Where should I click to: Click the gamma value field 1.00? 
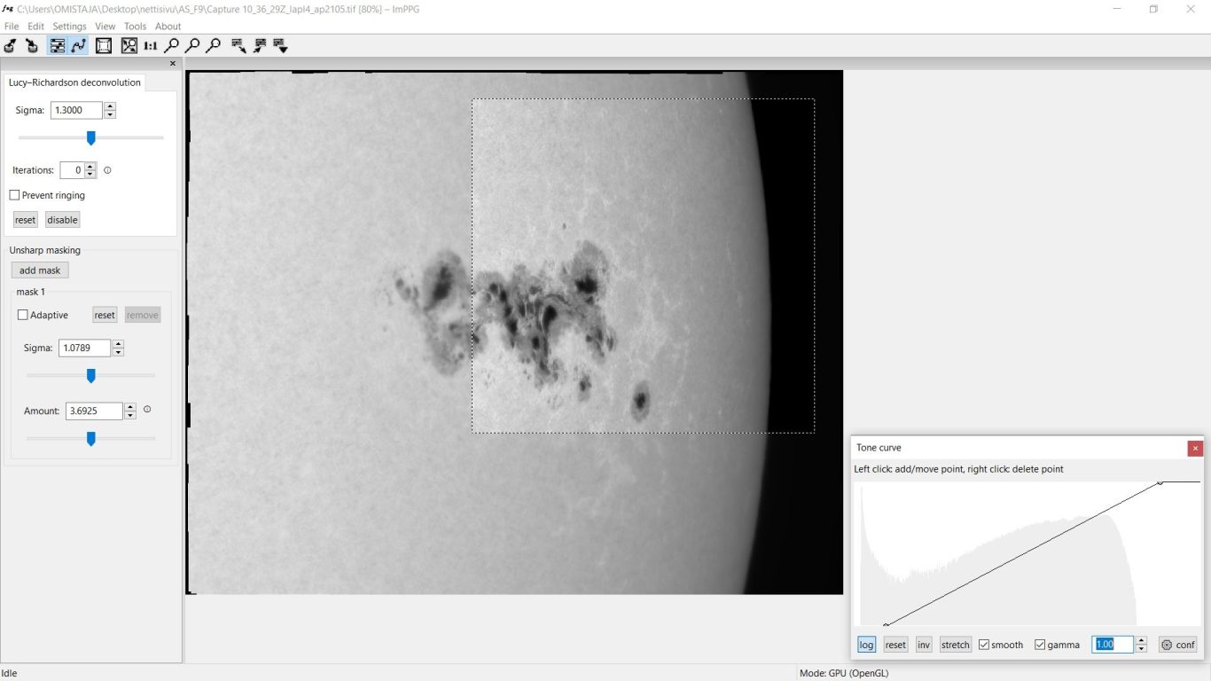(x=1113, y=645)
